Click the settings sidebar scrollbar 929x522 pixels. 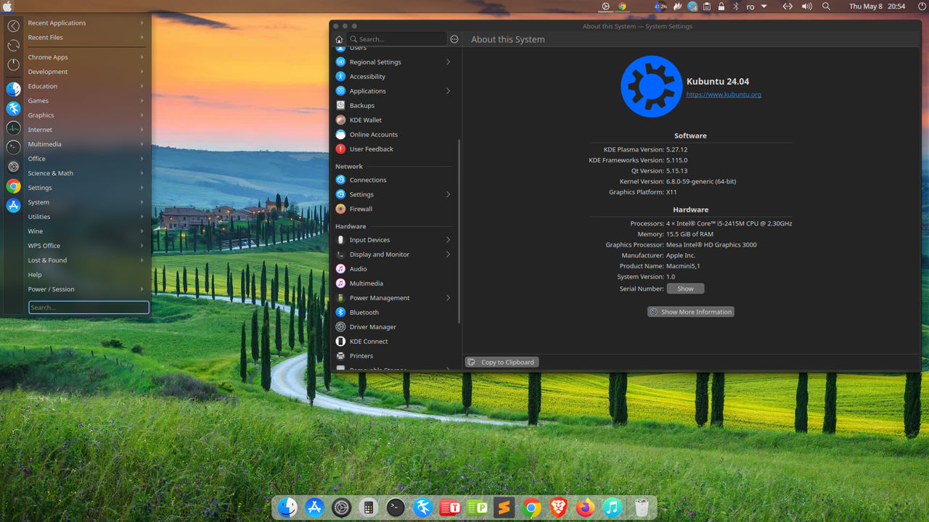coord(459,231)
